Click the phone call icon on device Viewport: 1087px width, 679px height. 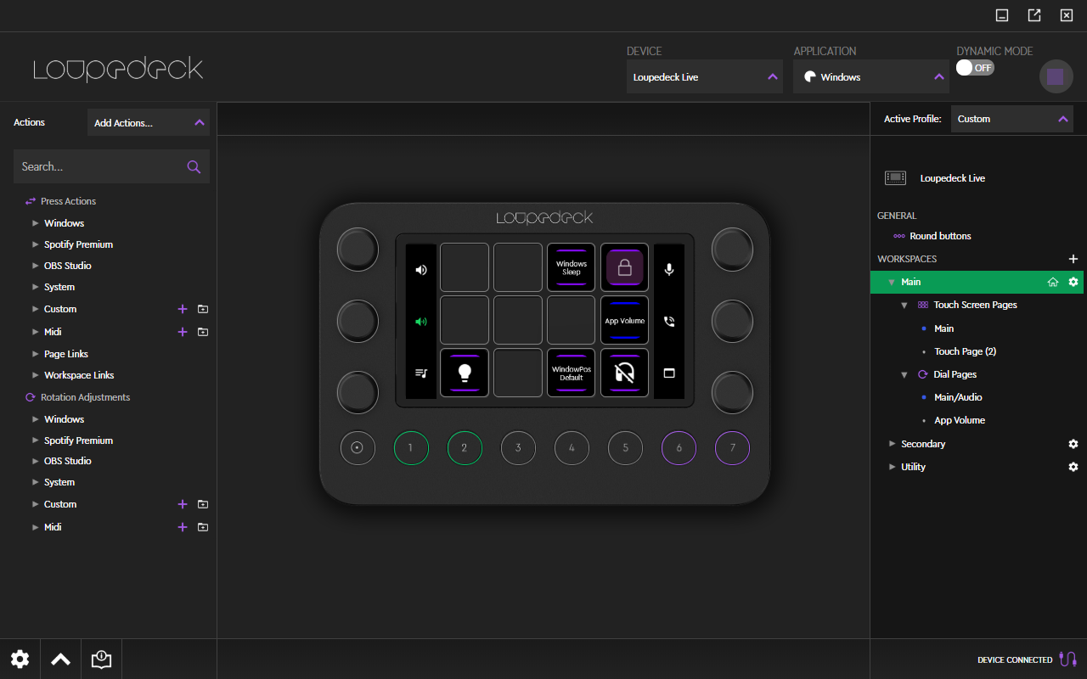669,322
